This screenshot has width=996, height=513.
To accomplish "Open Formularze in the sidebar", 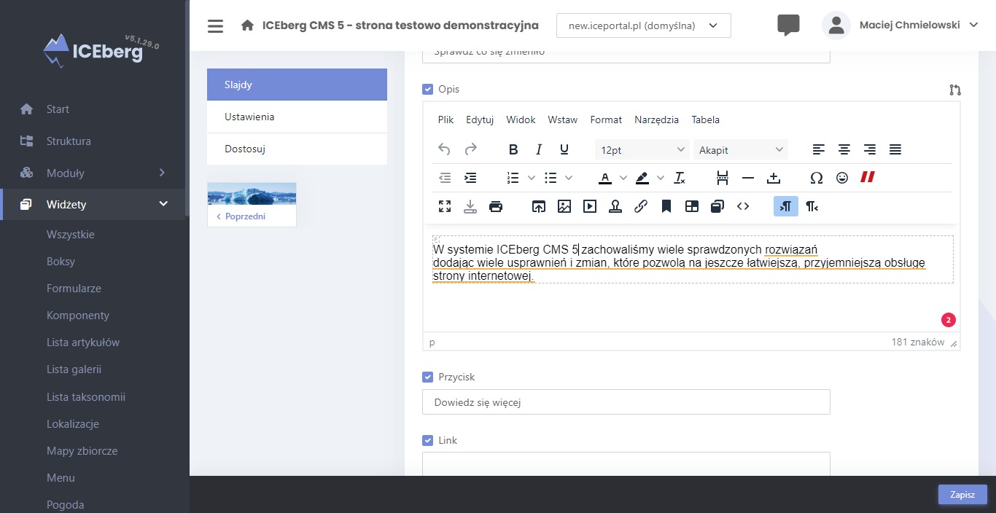I will click(74, 289).
